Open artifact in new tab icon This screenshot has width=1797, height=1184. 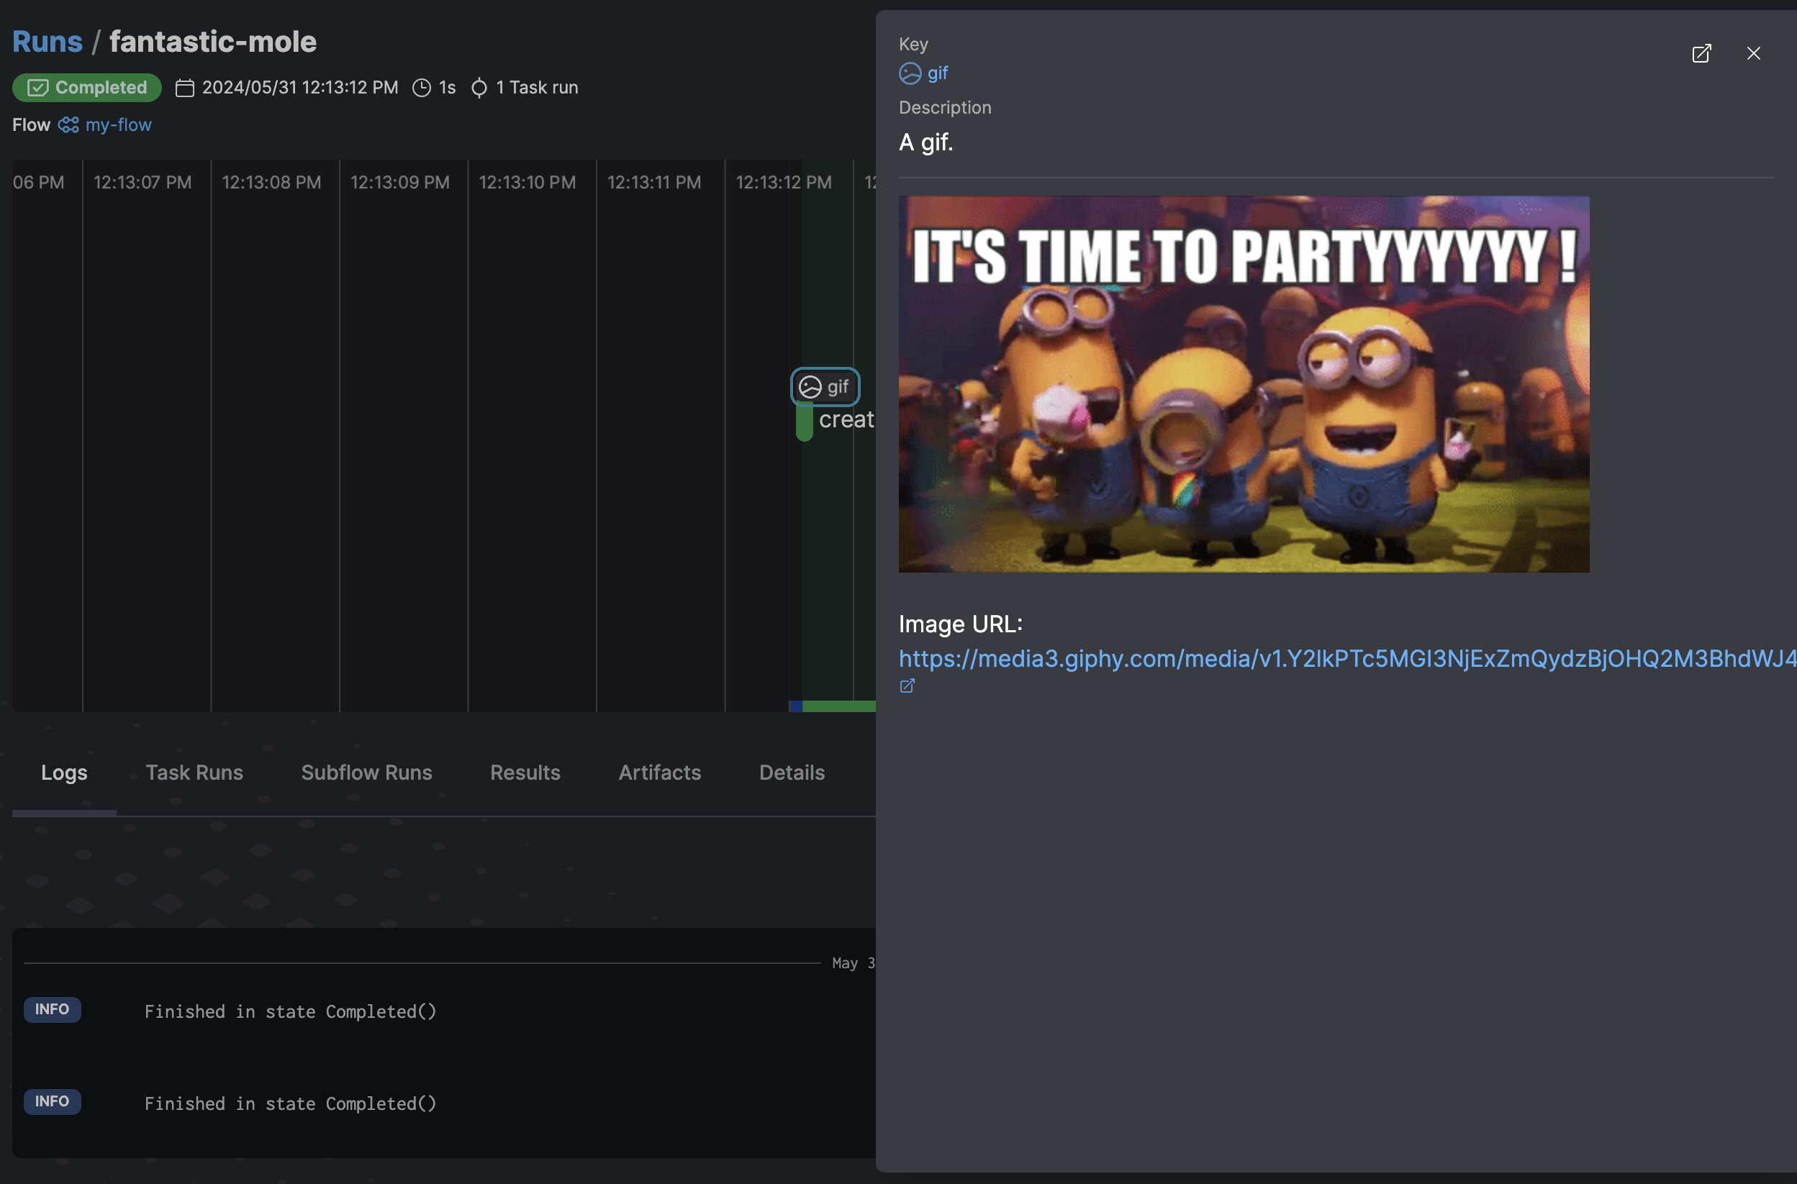[1701, 54]
